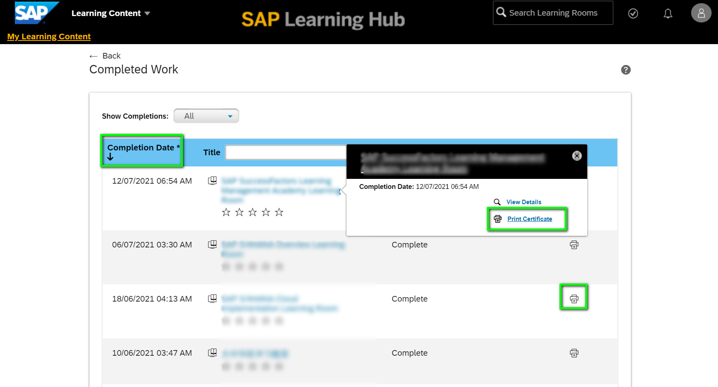Image resolution: width=718 pixels, height=387 pixels.
Task: Click the course icon in 10/06/2021 row
Action: pos(213,353)
